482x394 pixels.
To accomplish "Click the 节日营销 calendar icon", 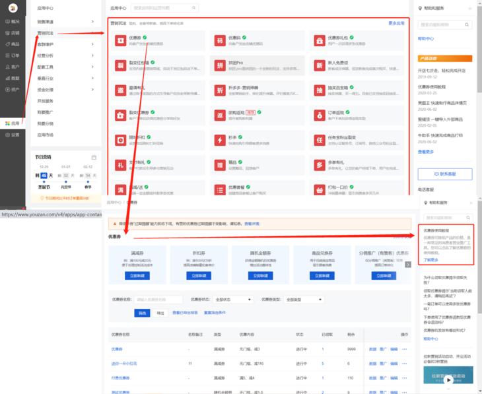I will pyautogui.click(x=94, y=157).
